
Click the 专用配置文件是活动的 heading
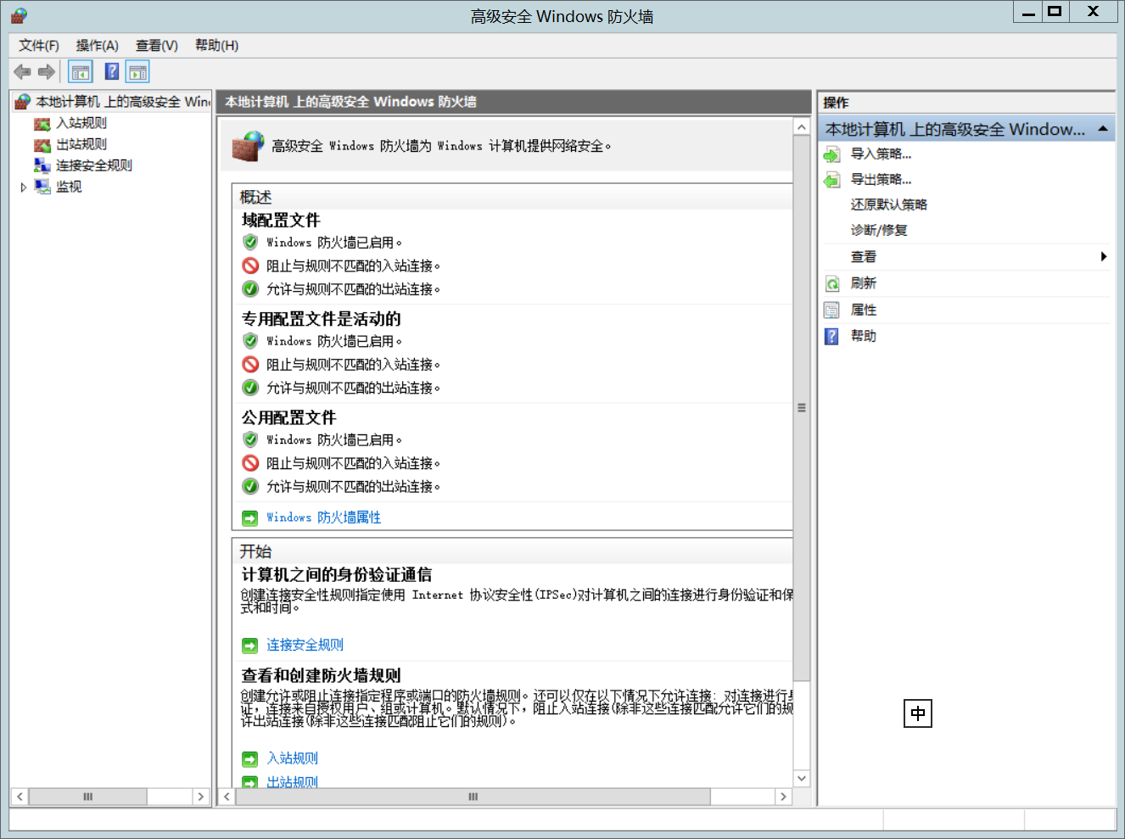coord(321,319)
